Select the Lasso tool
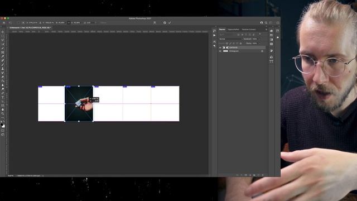This screenshot has width=357, height=201. 3,40
